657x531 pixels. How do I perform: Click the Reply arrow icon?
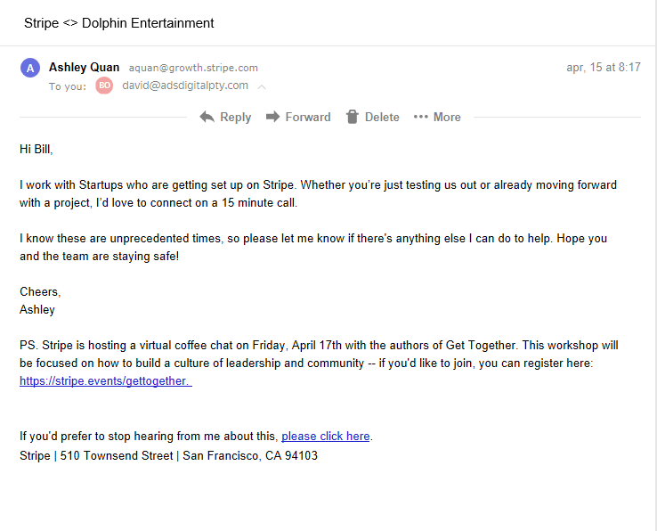207,117
